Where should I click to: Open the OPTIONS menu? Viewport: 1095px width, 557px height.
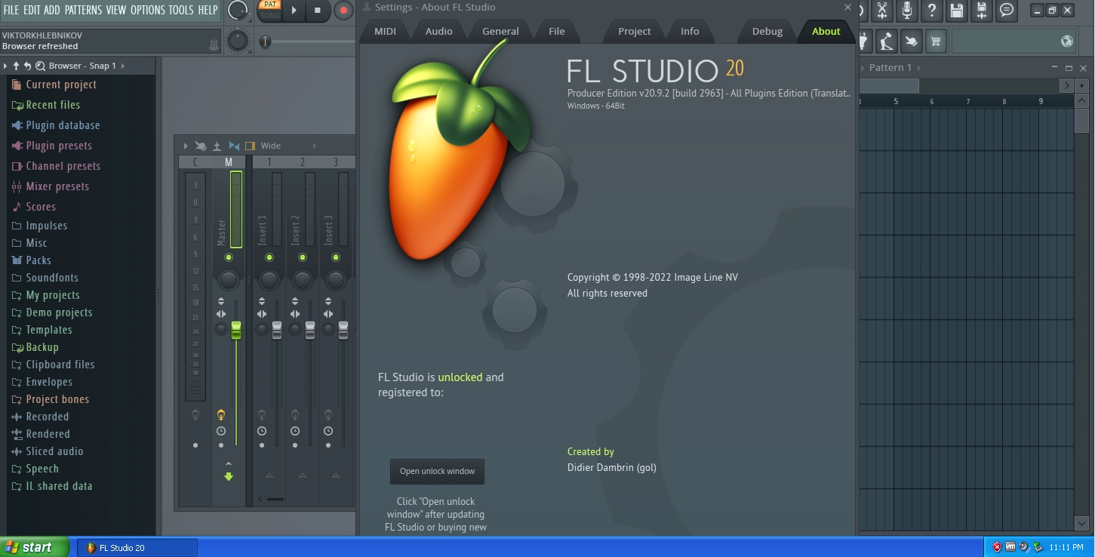coord(147,10)
